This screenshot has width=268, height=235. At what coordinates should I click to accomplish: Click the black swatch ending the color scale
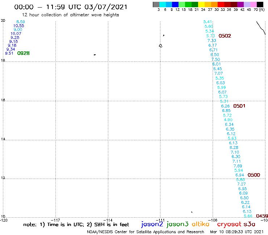(260, 4)
